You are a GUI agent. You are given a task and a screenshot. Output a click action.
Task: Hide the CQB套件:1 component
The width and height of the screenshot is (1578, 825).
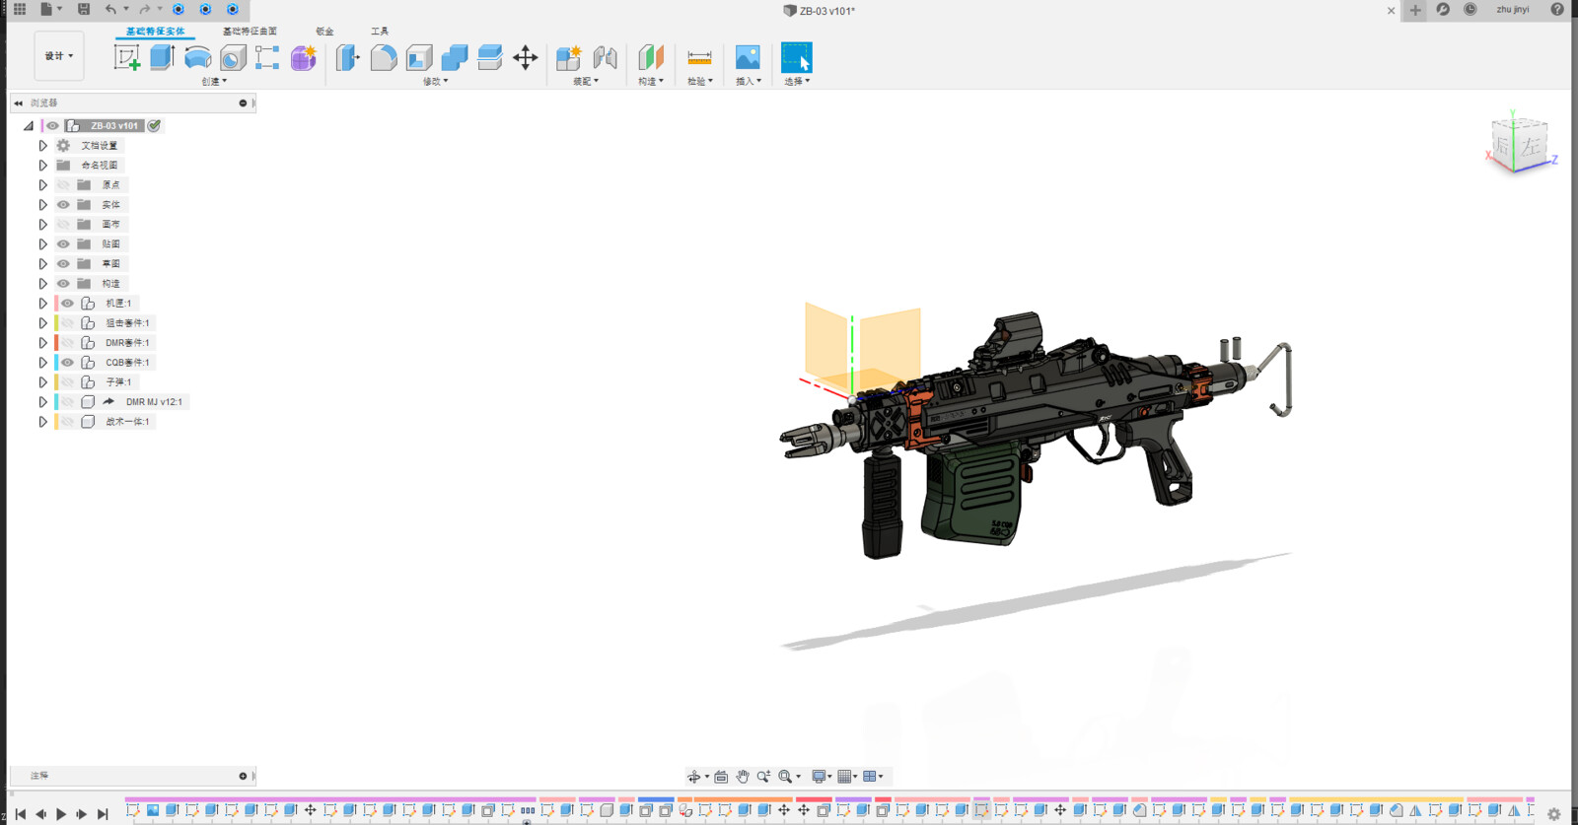coord(67,363)
